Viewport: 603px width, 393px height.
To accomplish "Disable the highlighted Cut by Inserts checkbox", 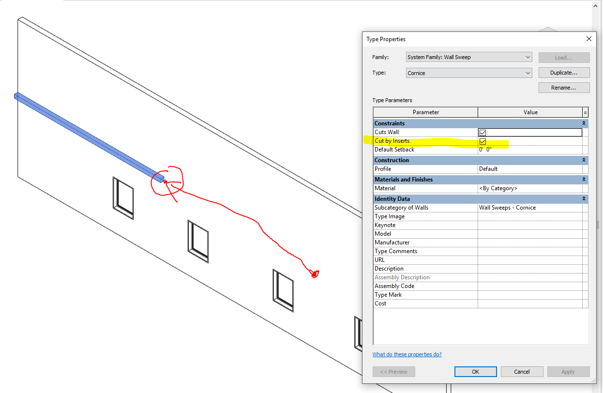I will pos(482,141).
